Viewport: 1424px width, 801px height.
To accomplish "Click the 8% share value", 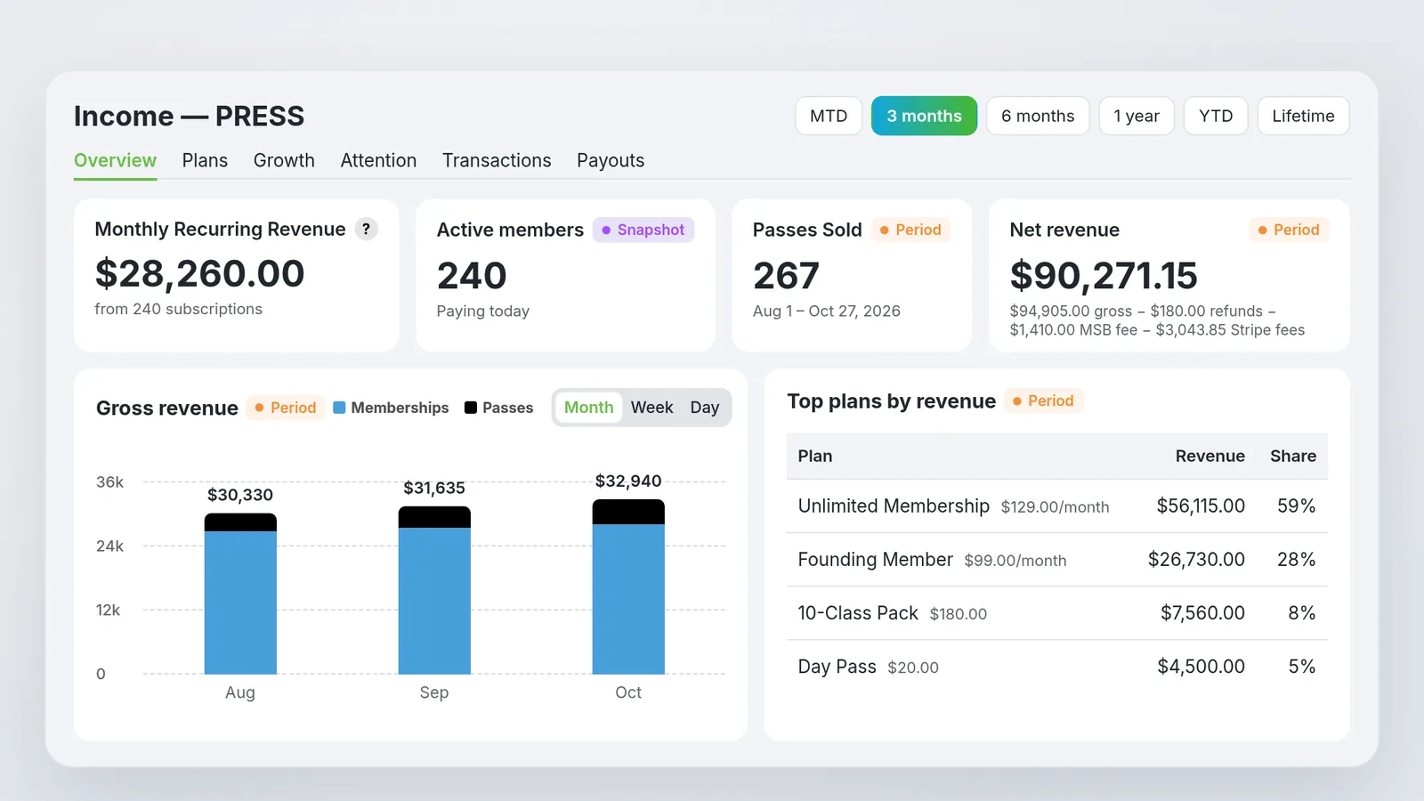I will pyautogui.click(x=1301, y=613).
